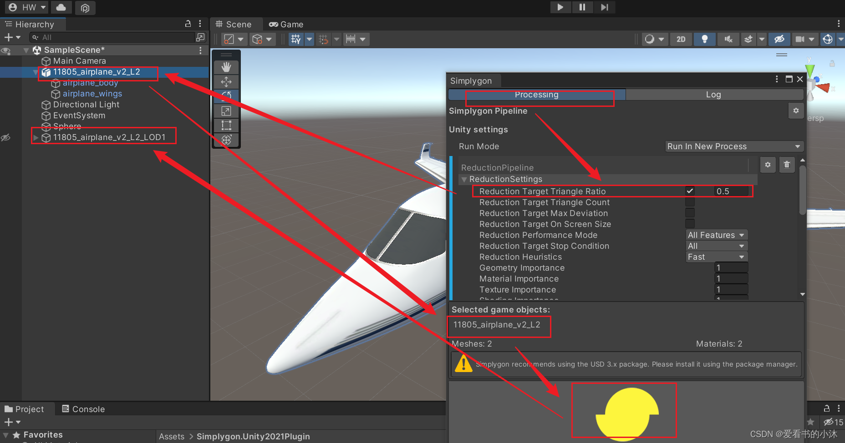Toggle grid visibility in Scene toolbar
This screenshot has height=443, width=845.
pyautogui.click(x=296, y=40)
